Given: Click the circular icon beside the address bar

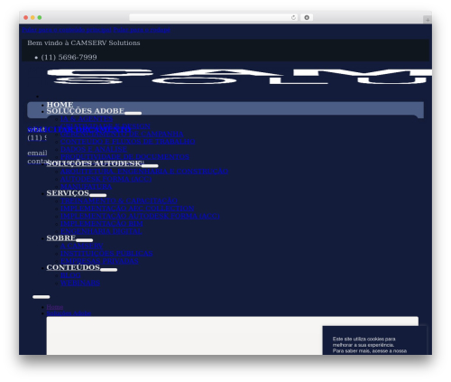Looking at the screenshot, I should click(307, 17).
